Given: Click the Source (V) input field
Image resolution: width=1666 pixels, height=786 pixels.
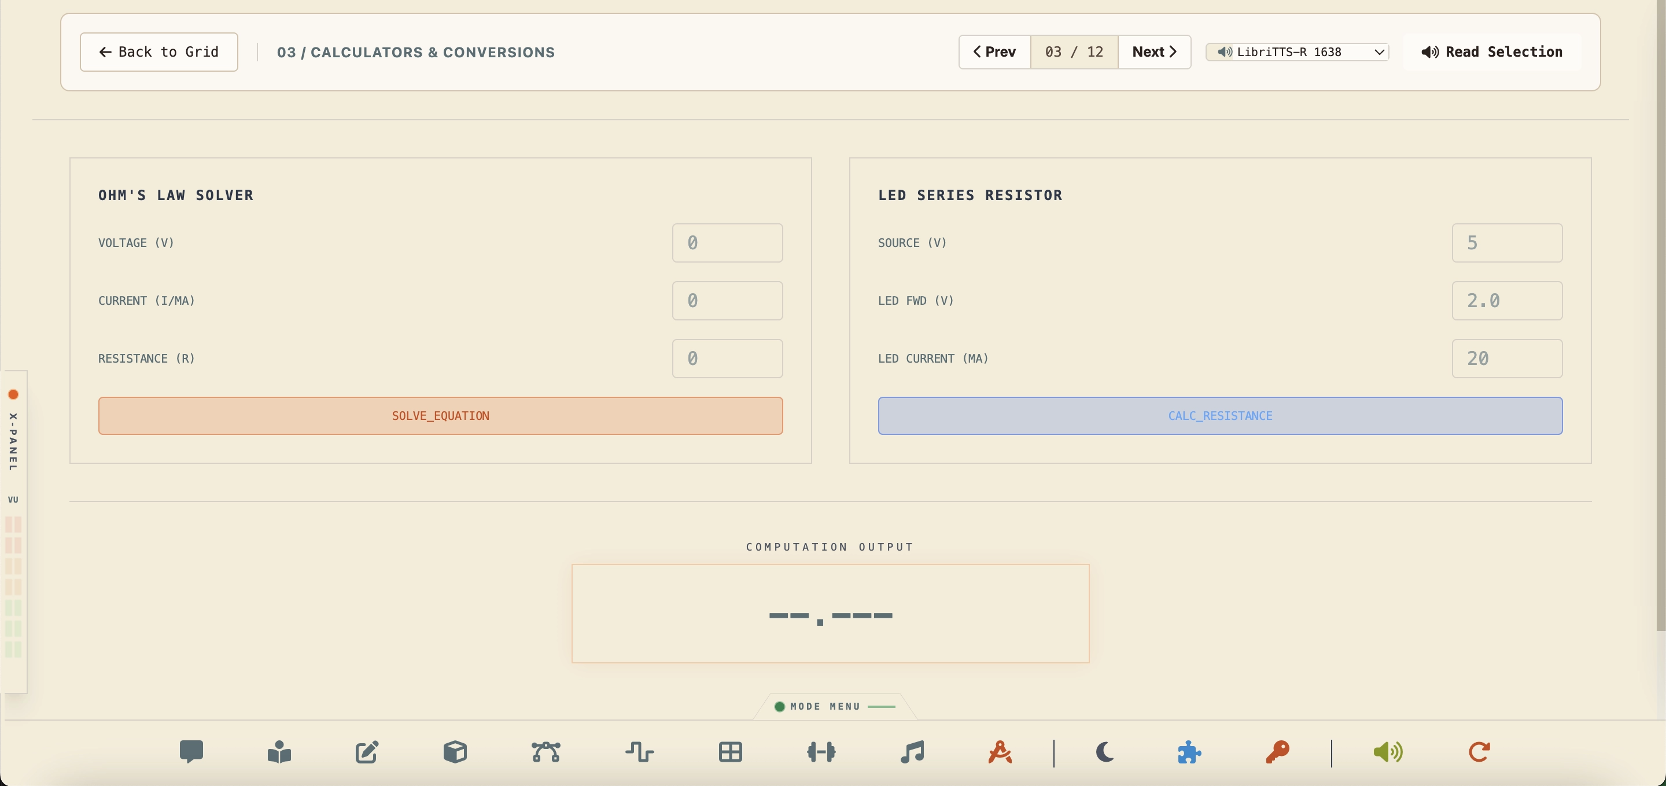Looking at the screenshot, I should pos(1507,243).
